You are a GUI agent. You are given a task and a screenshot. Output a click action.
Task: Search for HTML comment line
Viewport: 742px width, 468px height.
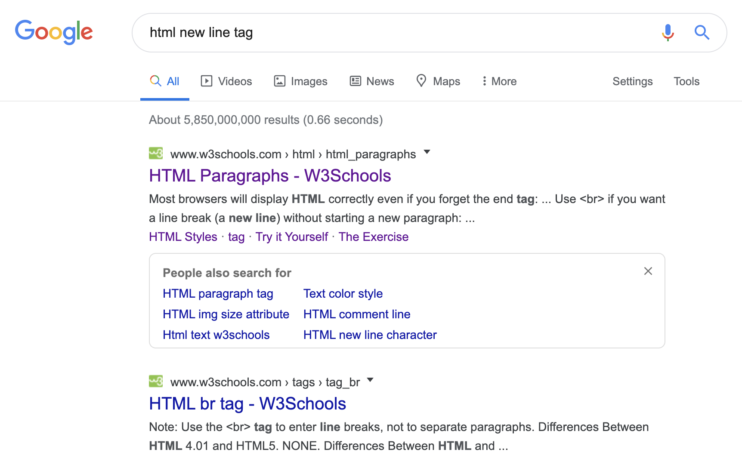[357, 314]
